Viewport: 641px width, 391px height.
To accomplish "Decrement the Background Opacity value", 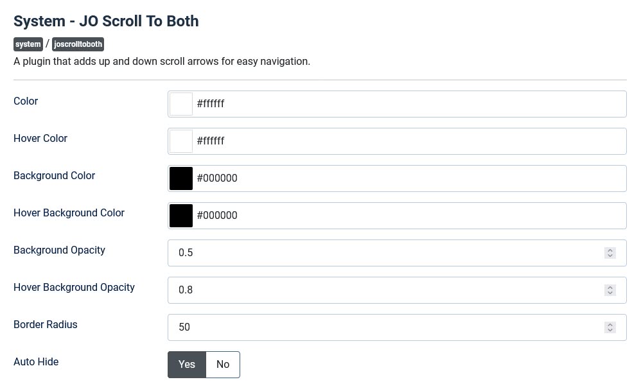I will [610, 256].
